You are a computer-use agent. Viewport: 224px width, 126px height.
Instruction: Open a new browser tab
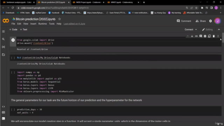point(144,2)
